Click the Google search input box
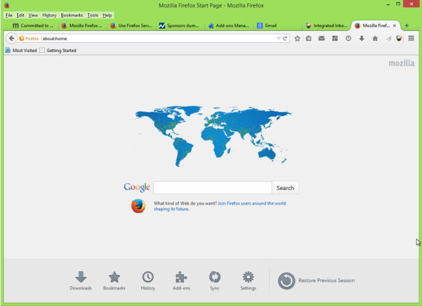422x306 pixels. pos(212,187)
